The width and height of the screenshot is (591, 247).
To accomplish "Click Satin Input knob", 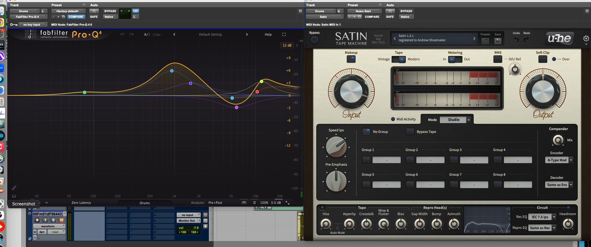I will (351, 92).
